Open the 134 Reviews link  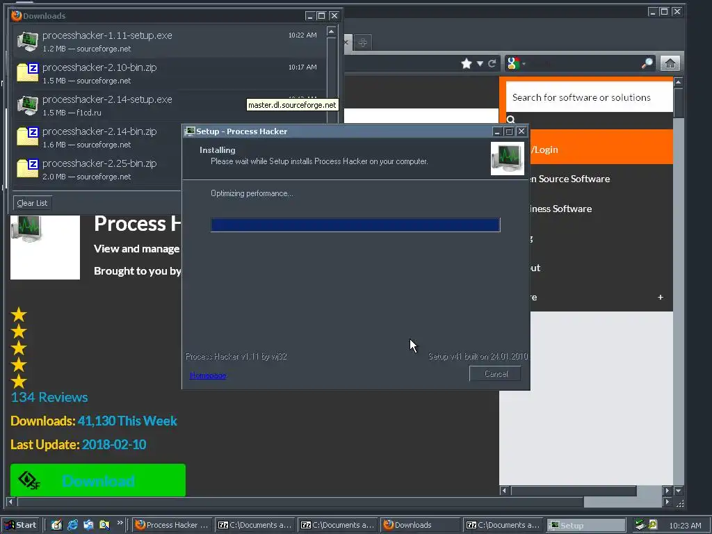coord(49,397)
